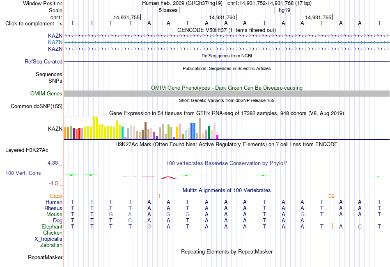Viewport: 390px width, 267px height.
Task: Select the Dog alignment row label
Action: pos(58,221)
